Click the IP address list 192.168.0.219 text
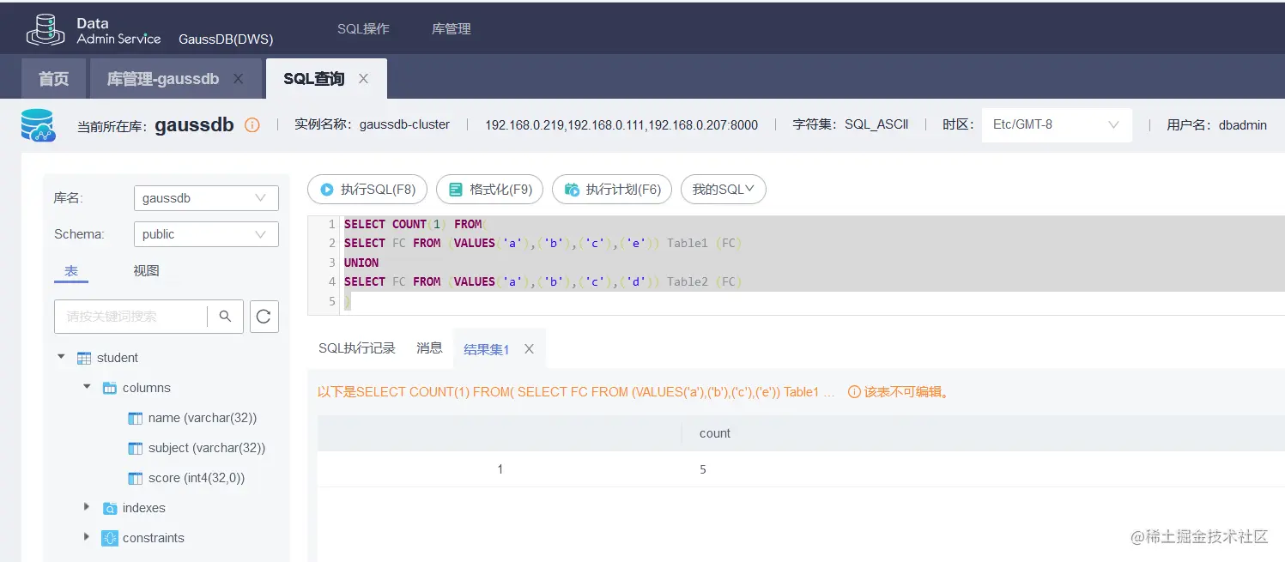 point(621,125)
